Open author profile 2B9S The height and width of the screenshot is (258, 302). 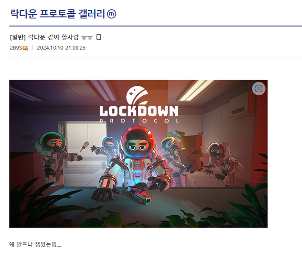pyautogui.click(x=16, y=48)
